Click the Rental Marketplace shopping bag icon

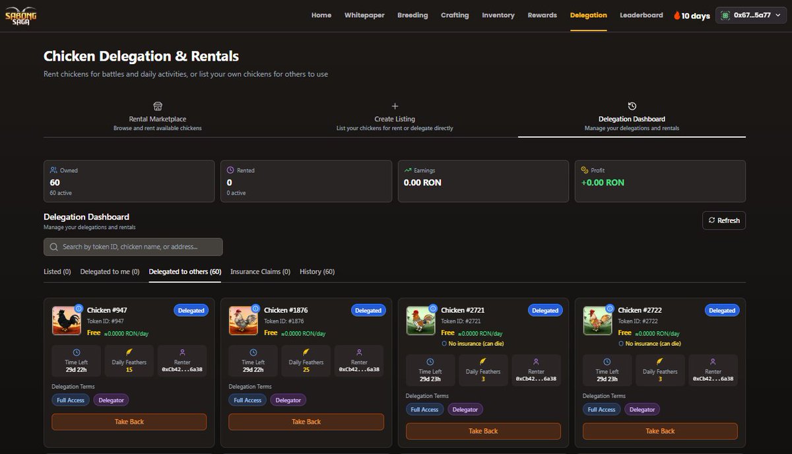coord(157,106)
